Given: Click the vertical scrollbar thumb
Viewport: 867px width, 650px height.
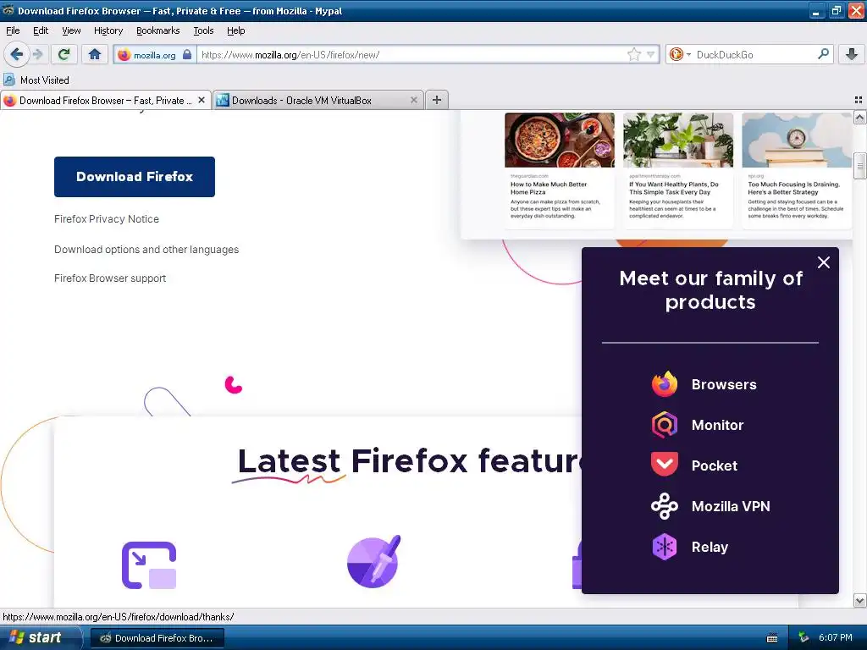Looking at the screenshot, I should pos(859,166).
